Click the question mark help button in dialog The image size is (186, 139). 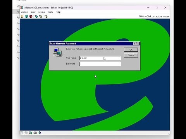[x=134, y=44]
